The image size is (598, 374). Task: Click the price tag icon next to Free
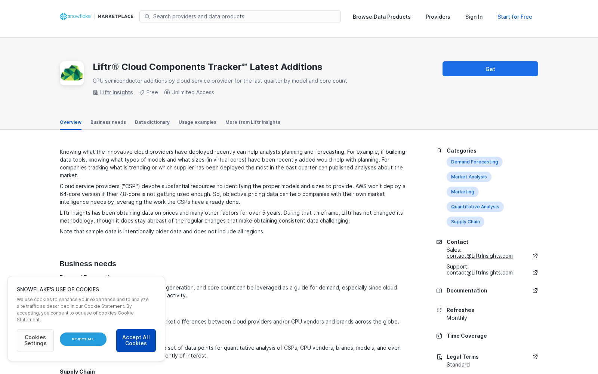click(x=142, y=92)
